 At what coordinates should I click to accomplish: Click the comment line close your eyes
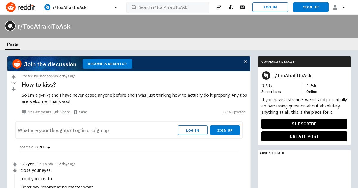tap(36, 170)
